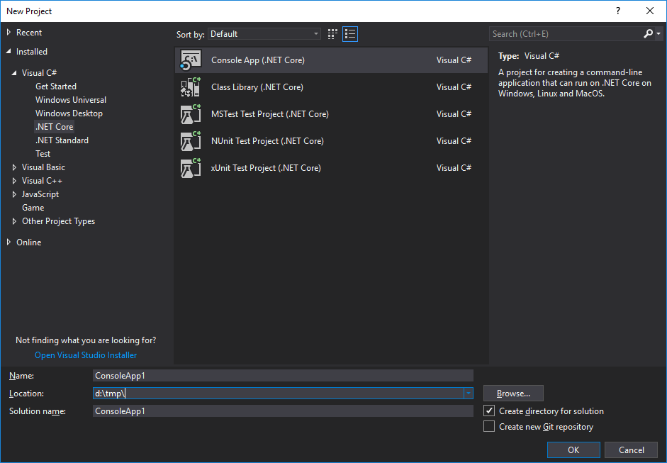Expand Other Project Types node

coord(14,221)
